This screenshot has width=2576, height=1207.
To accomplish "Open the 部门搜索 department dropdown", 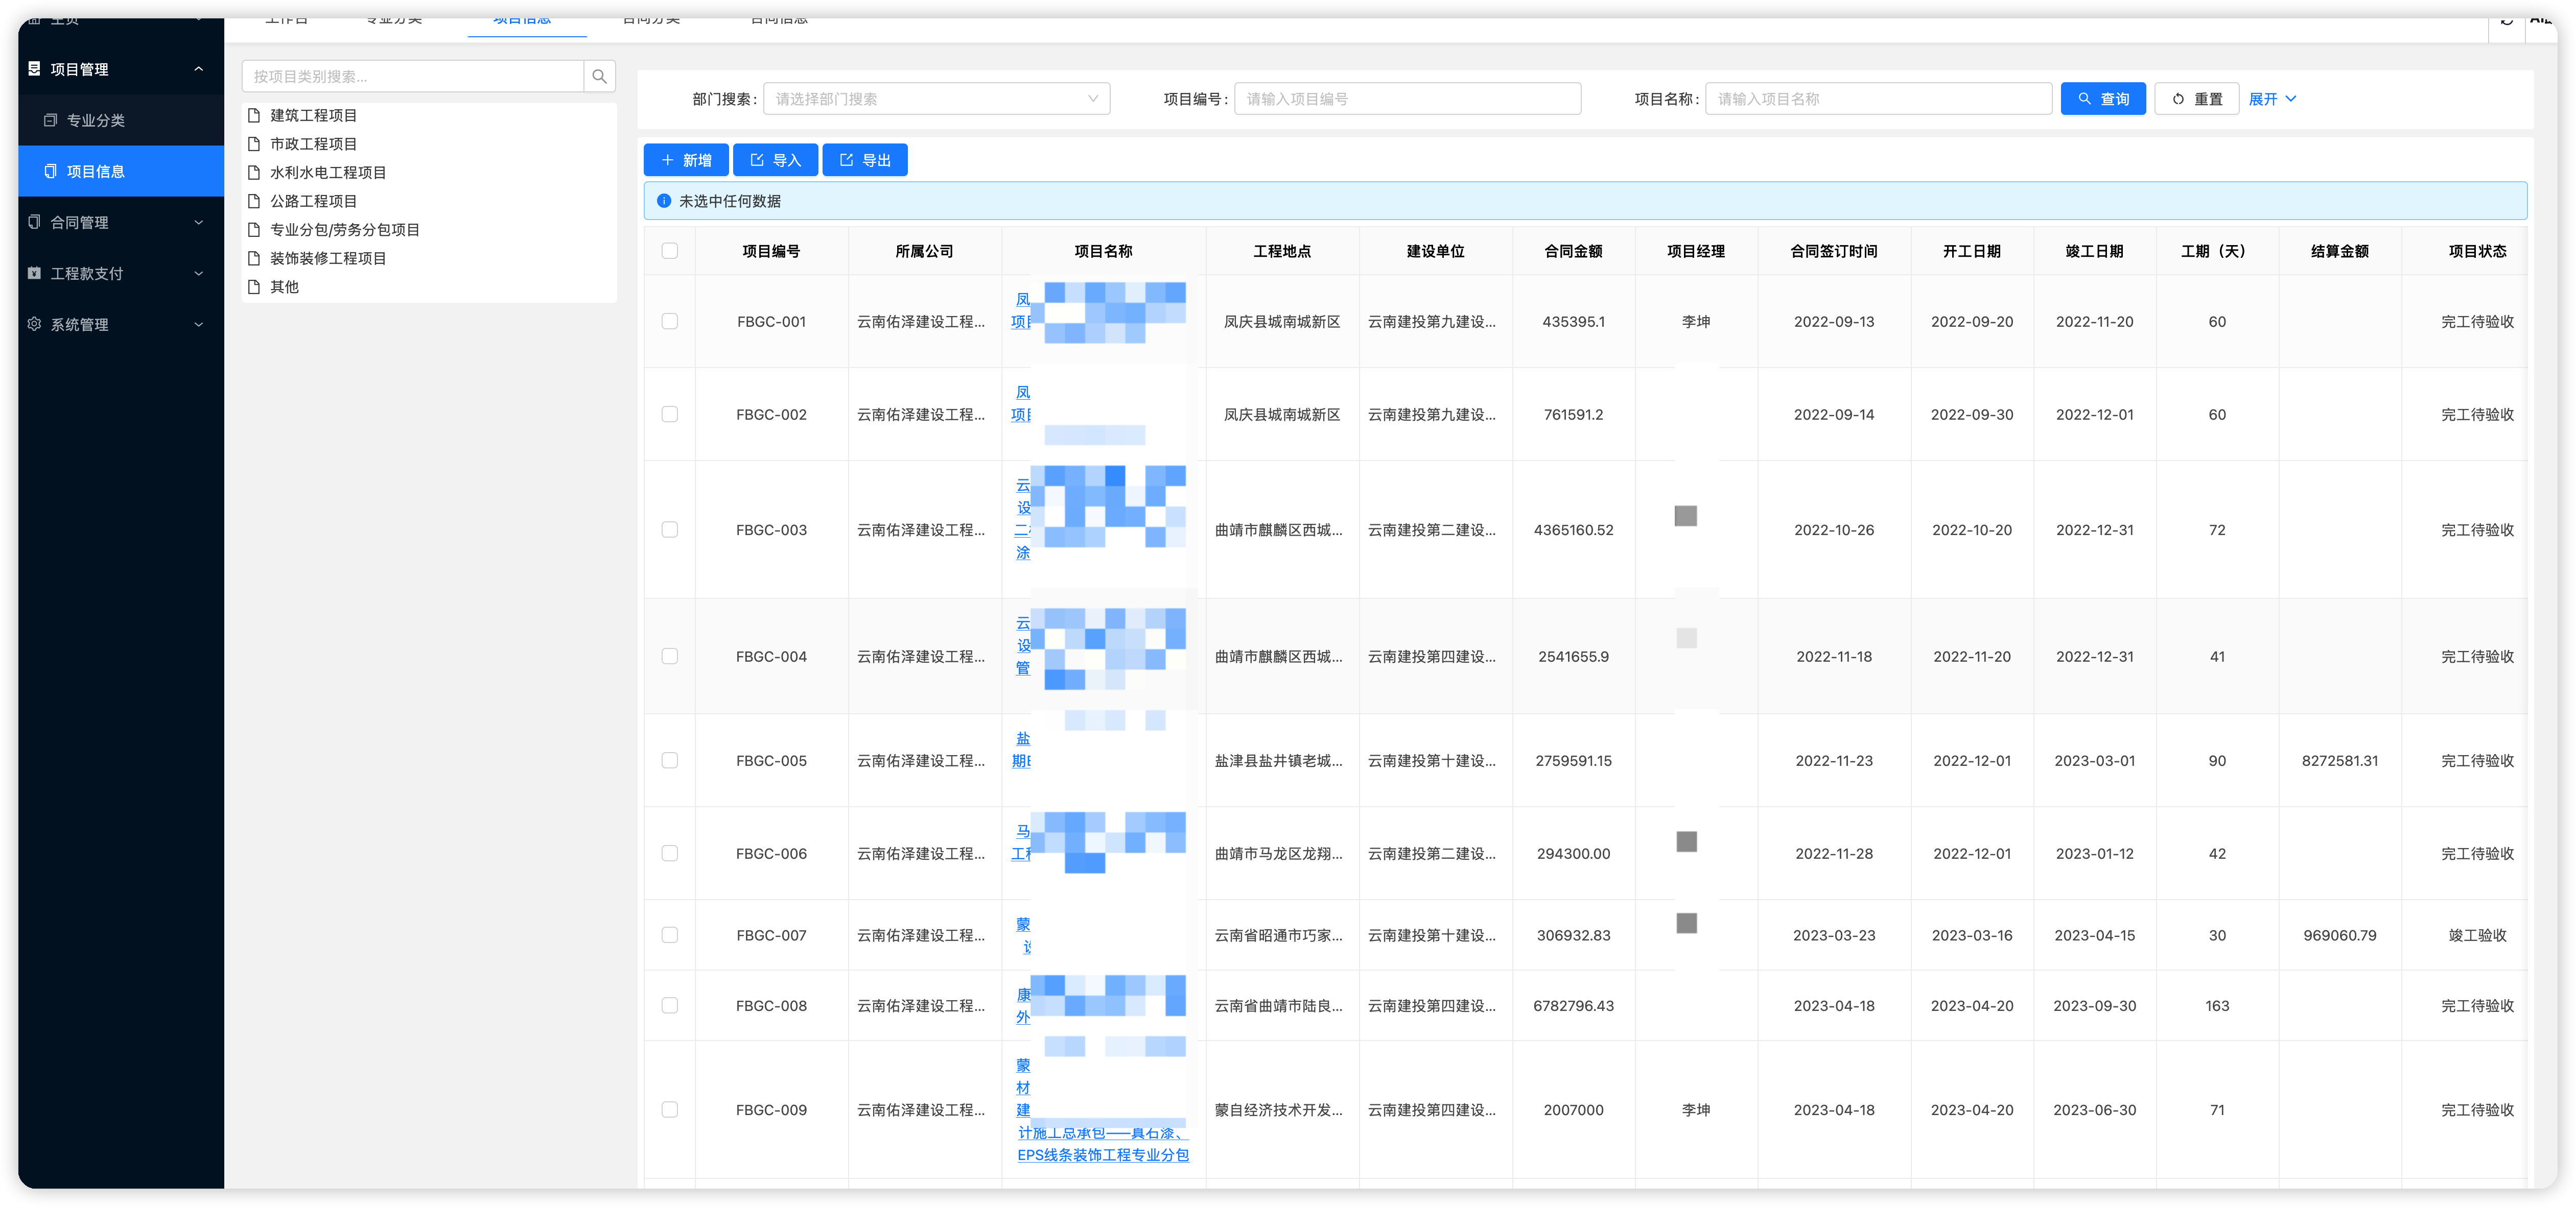I will [x=936, y=99].
